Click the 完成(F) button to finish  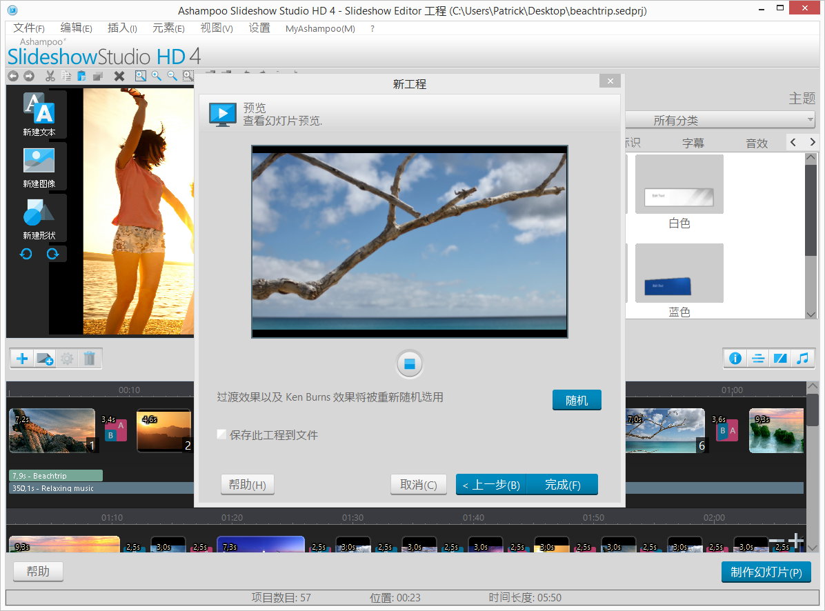point(563,484)
